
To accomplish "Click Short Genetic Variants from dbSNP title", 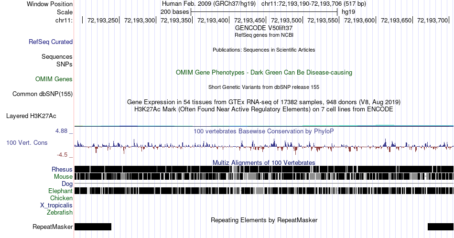I will (264, 87).
